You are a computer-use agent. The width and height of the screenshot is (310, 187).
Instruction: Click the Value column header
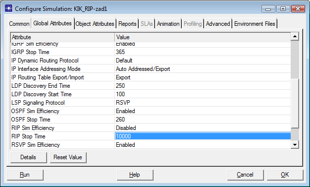tap(203, 37)
